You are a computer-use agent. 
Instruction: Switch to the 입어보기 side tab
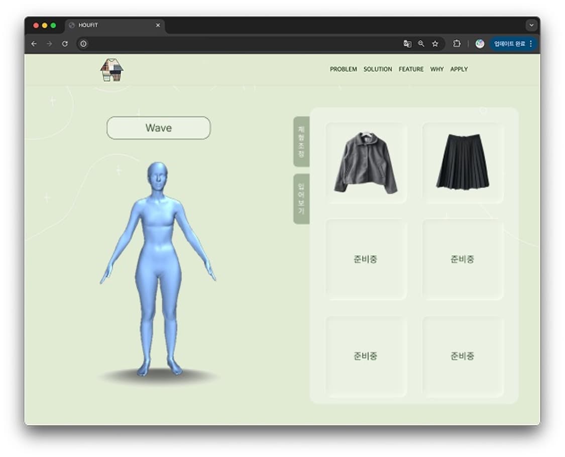tap(301, 199)
